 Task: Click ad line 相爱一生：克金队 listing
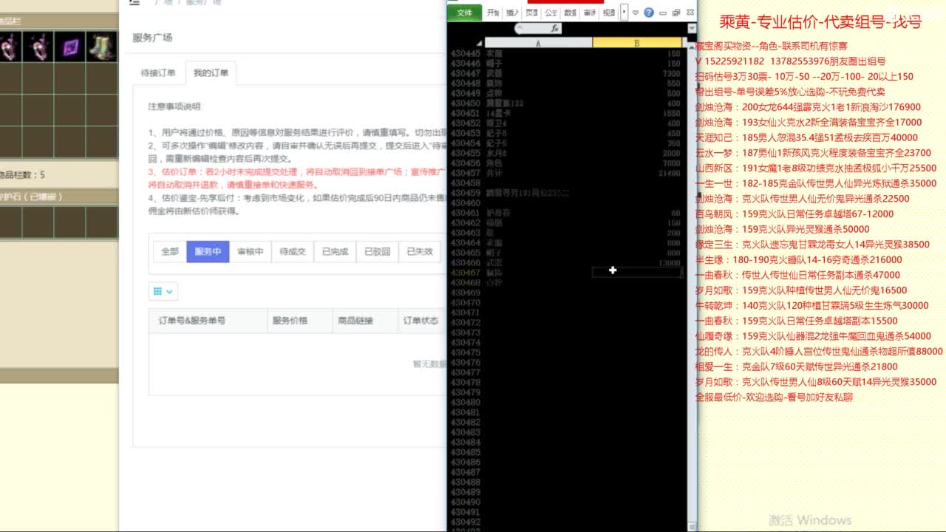797,366
